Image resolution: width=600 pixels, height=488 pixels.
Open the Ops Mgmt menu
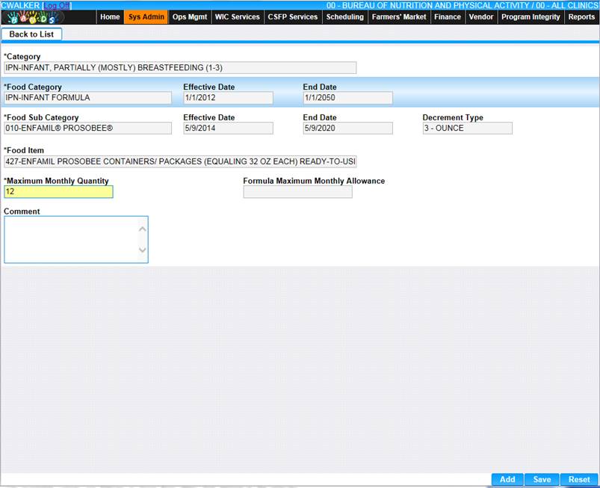pos(190,17)
